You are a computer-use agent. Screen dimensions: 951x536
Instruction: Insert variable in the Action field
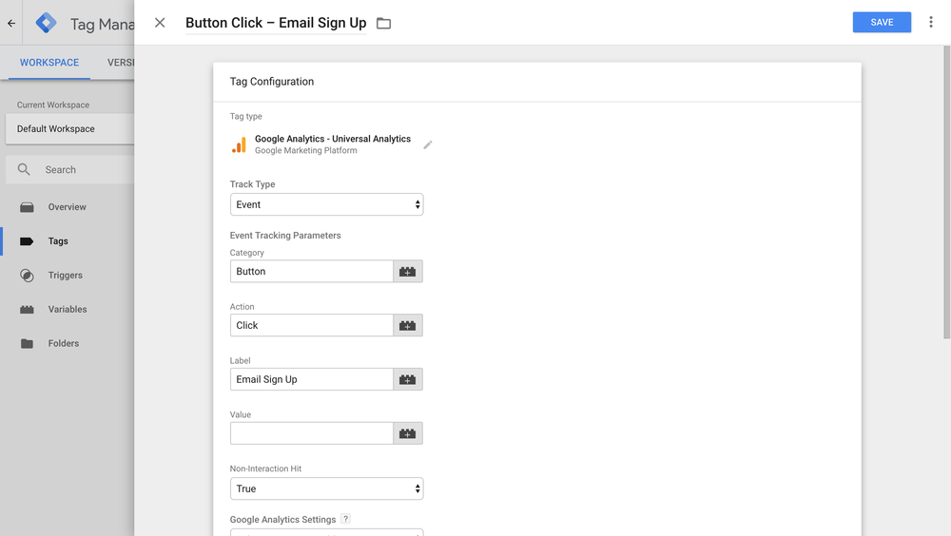tap(408, 325)
